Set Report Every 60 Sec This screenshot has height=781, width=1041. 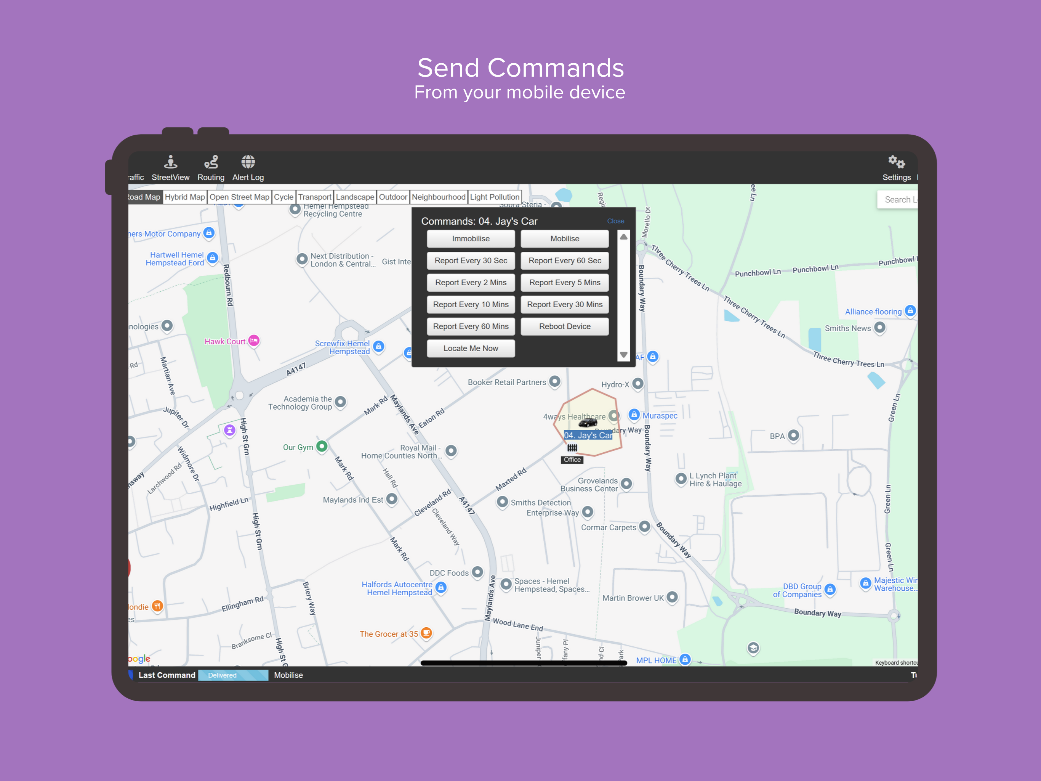565,260
